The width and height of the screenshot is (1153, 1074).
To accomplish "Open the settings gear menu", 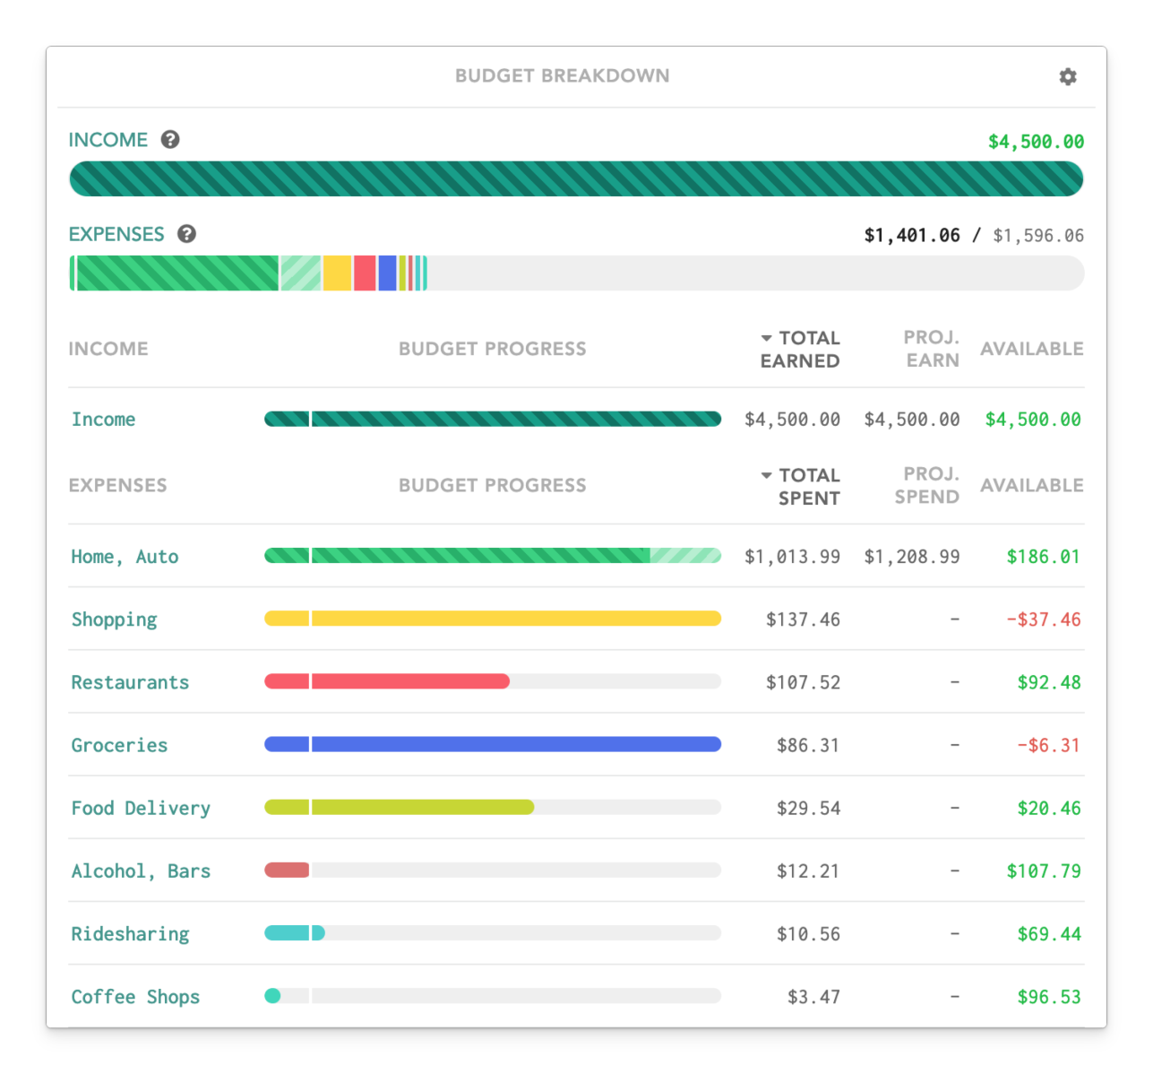I will point(1068,77).
